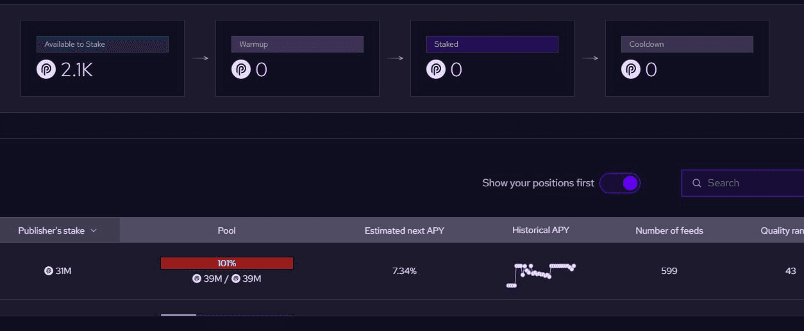Viewport: 804px width, 331px height.
Task: Click the red 101% pool utilization bar
Action: pyautogui.click(x=226, y=263)
